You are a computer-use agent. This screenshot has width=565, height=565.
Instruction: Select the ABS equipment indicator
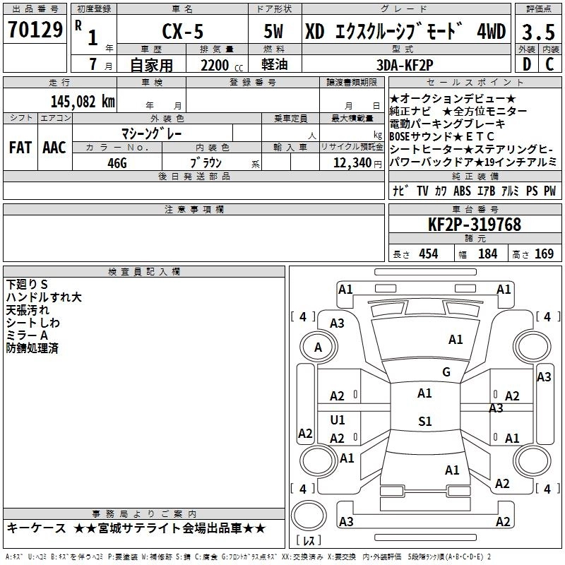(462, 191)
